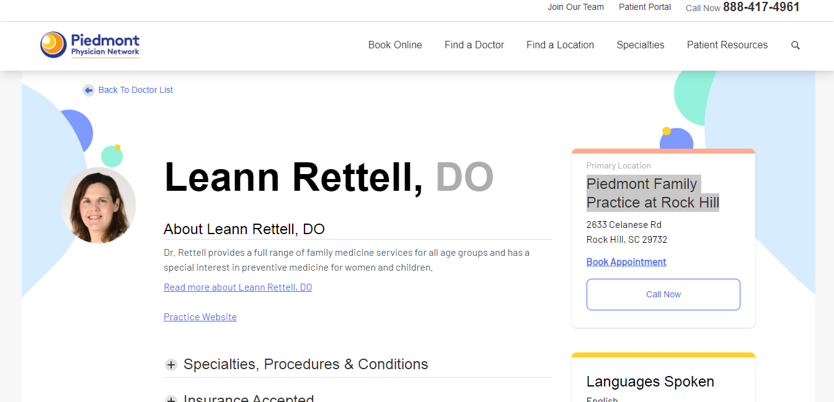Click the Join Our Team link
The image size is (834, 402).
point(575,7)
